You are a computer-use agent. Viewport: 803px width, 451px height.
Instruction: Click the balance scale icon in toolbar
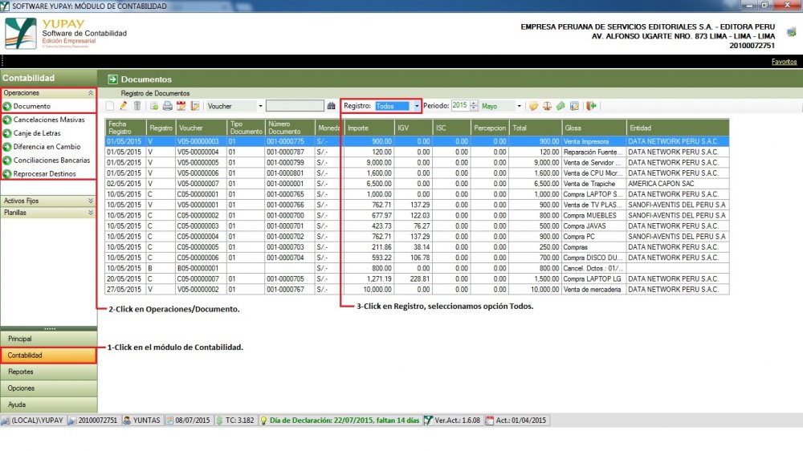(547, 106)
